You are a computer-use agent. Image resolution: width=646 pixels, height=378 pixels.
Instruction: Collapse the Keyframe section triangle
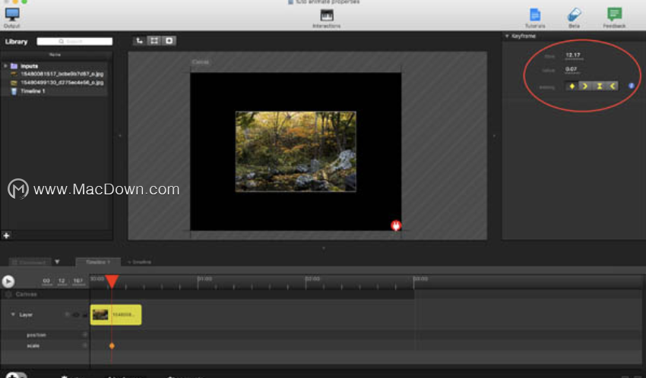click(507, 36)
